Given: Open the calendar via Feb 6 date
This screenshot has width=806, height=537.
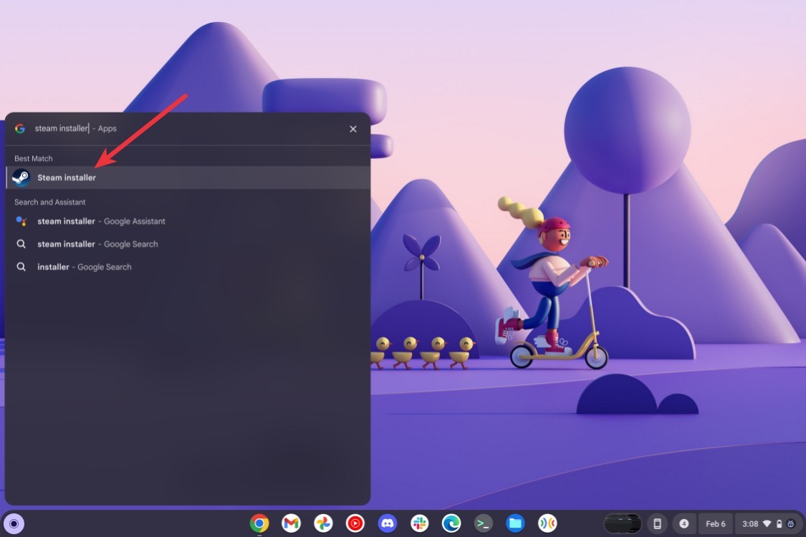Looking at the screenshot, I should [716, 523].
